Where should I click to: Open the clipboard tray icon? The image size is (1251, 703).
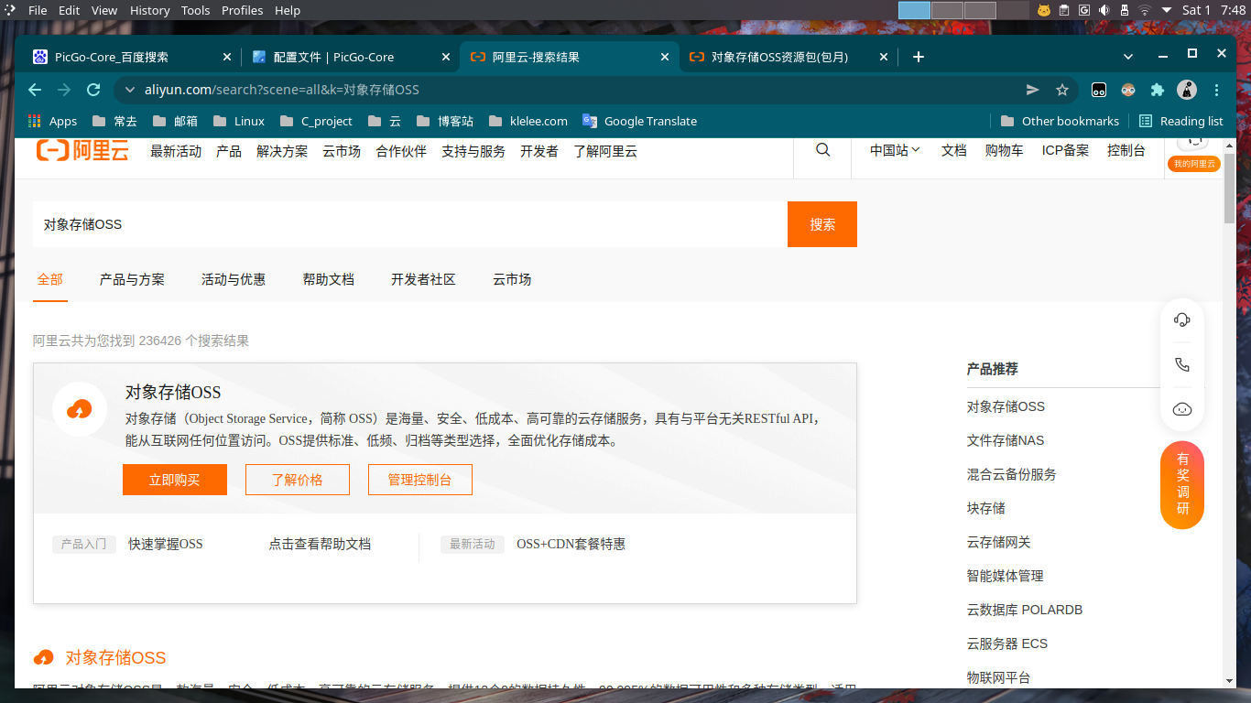1064,10
